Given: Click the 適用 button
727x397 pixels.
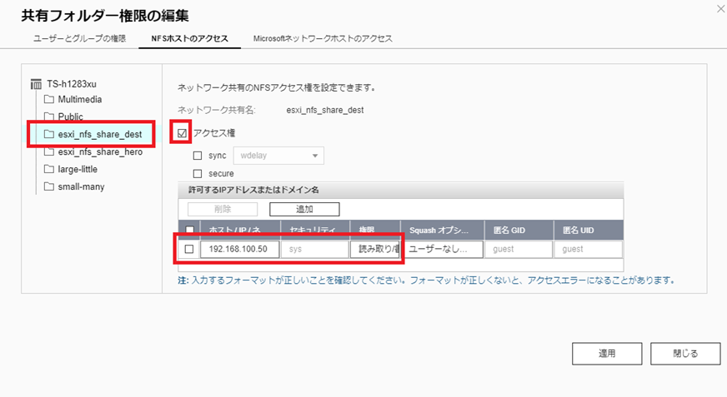Looking at the screenshot, I should click(x=607, y=353).
